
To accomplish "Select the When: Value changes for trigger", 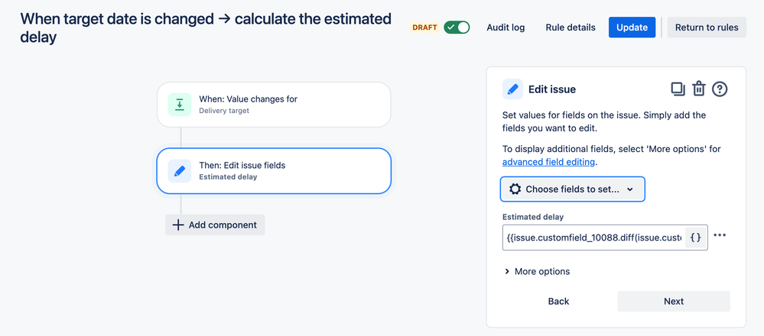I will point(274,105).
